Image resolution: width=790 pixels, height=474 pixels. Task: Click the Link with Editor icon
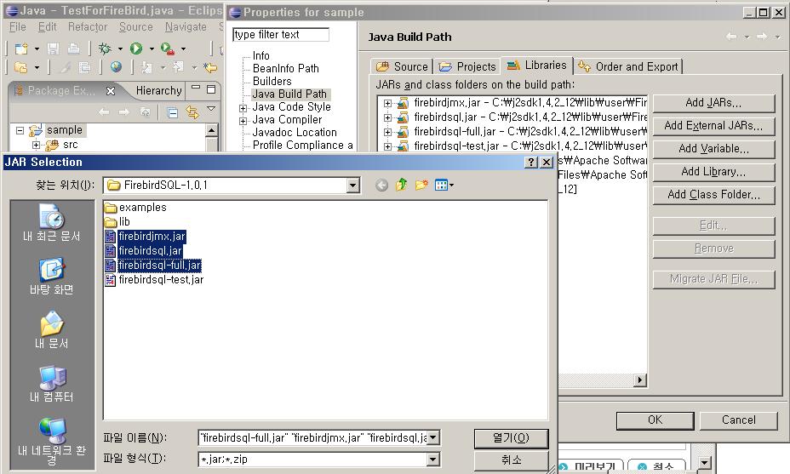192,112
